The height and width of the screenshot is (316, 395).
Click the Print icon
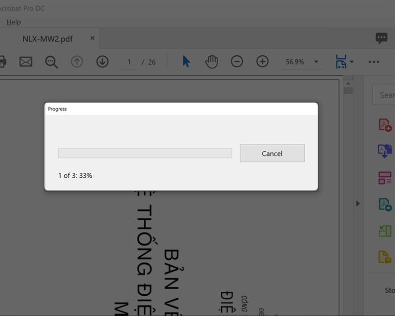point(3,61)
